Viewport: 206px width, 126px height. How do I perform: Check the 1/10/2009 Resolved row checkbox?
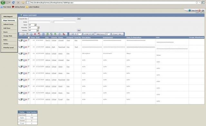(29, 47)
